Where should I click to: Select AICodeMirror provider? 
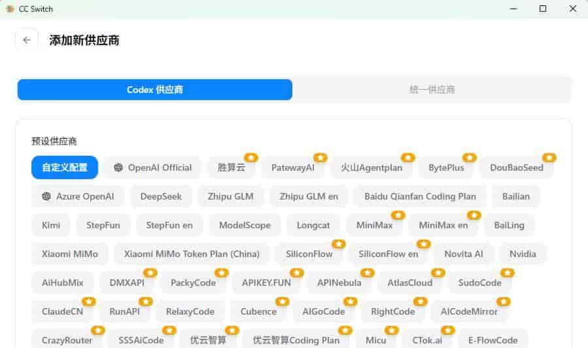click(469, 311)
